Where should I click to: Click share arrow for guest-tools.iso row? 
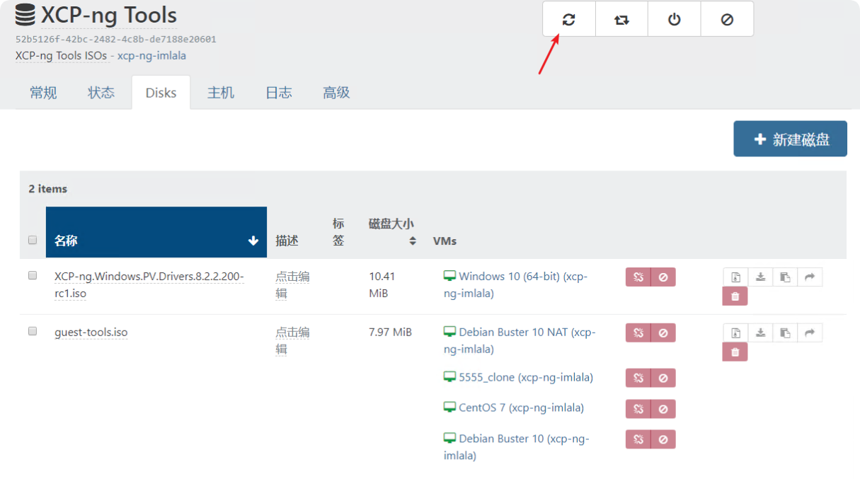coord(810,333)
